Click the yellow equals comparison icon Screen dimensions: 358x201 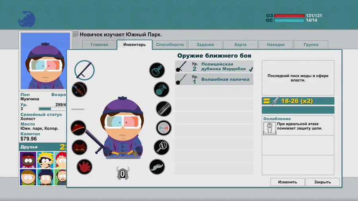click(267, 101)
